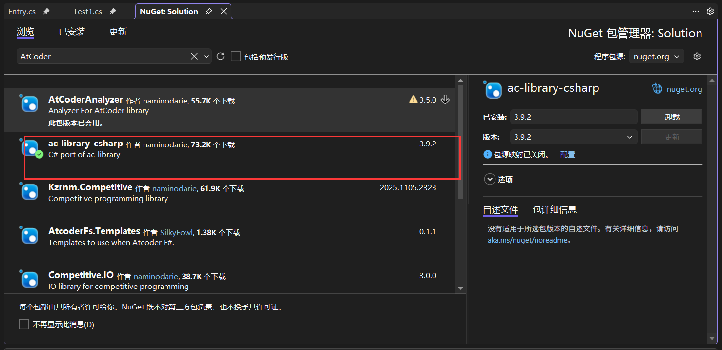The height and width of the screenshot is (350, 722).
Task: Click author link SilkyFowl
Action: [176, 233]
